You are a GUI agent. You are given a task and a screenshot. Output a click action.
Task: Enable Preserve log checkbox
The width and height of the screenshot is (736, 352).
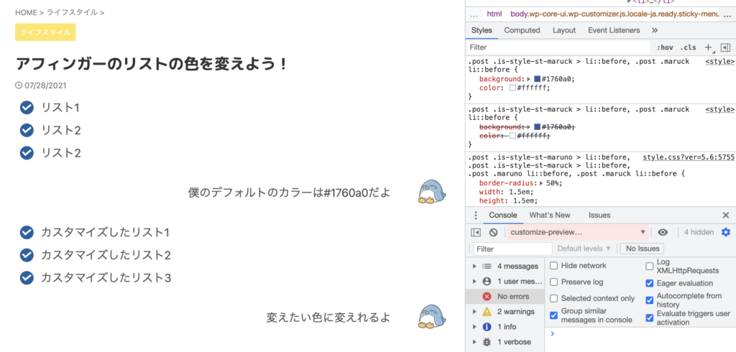coord(554,282)
